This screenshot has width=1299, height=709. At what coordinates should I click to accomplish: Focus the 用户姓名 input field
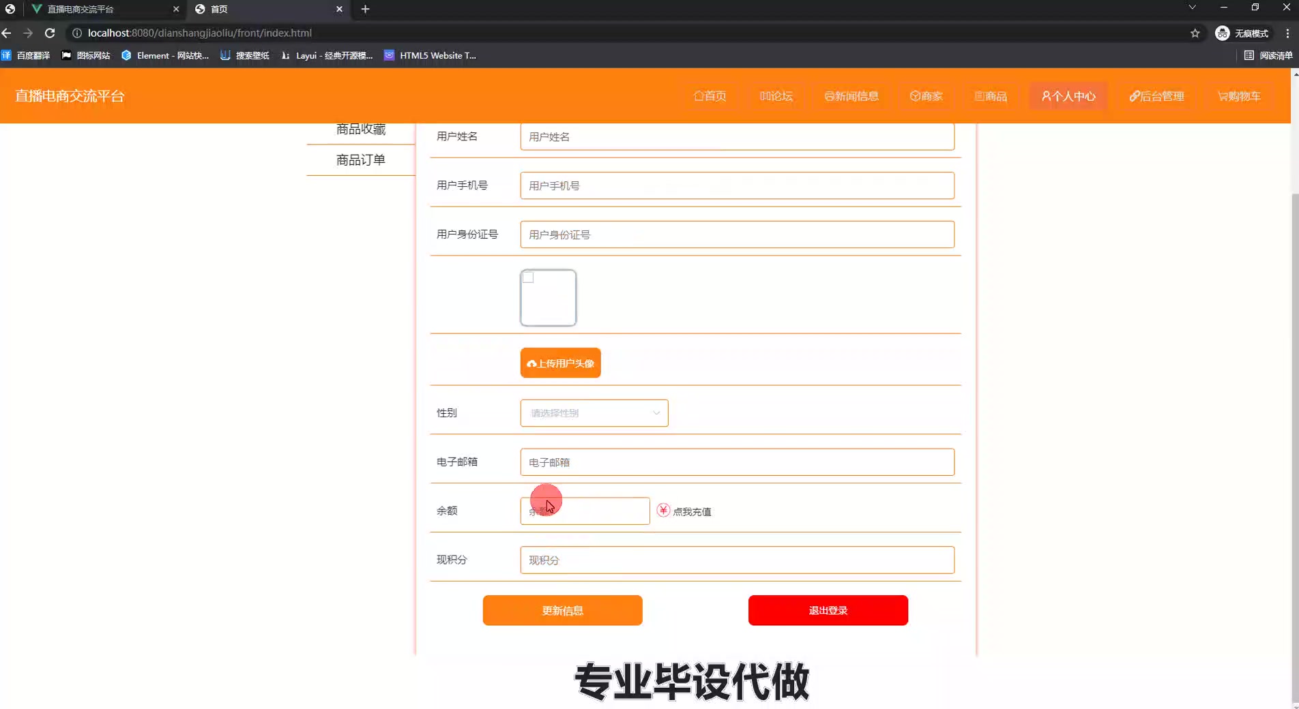(x=737, y=137)
